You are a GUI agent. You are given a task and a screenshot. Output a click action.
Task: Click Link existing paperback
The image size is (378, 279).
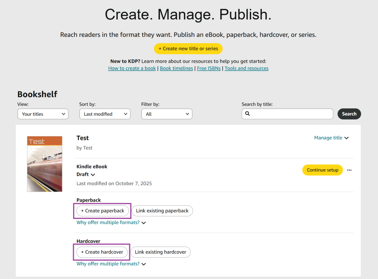pos(162,210)
